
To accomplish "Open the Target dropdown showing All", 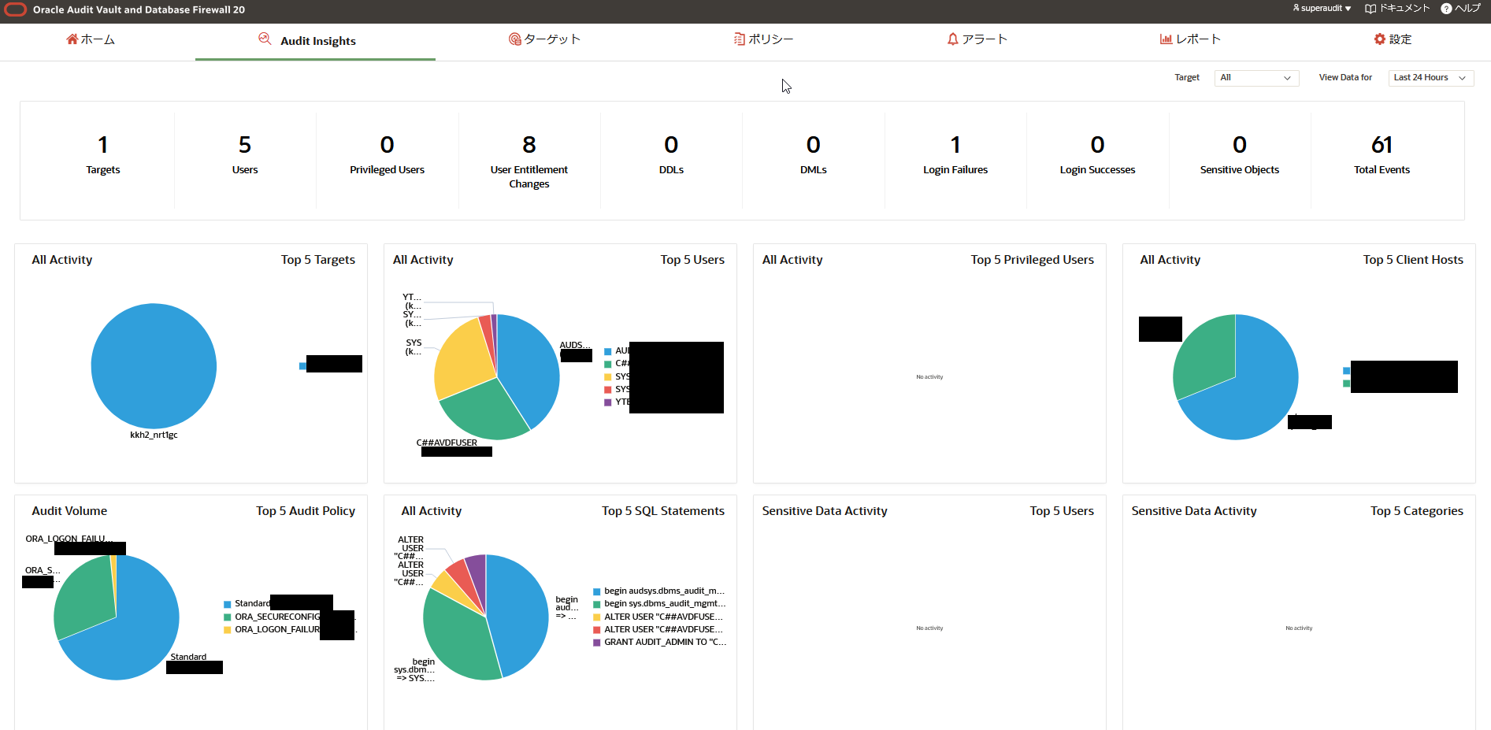I will pyautogui.click(x=1256, y=78).
